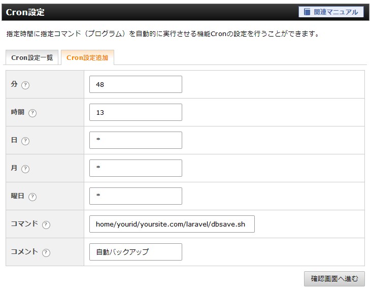
Task: Click the コマンド field with dbsave.sh path
Action: (x=172, y=224)
